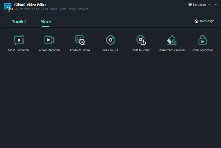This screenshot has width=221, height=148.
Task: Open the Video Converter tool icon
Action: point(18,40)
